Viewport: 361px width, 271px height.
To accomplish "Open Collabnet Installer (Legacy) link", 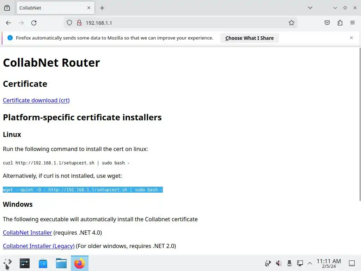I will 39,246.
